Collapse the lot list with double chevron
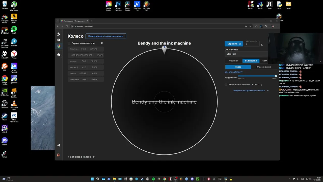The image size is (323, 182). click(x=102, y=43)
